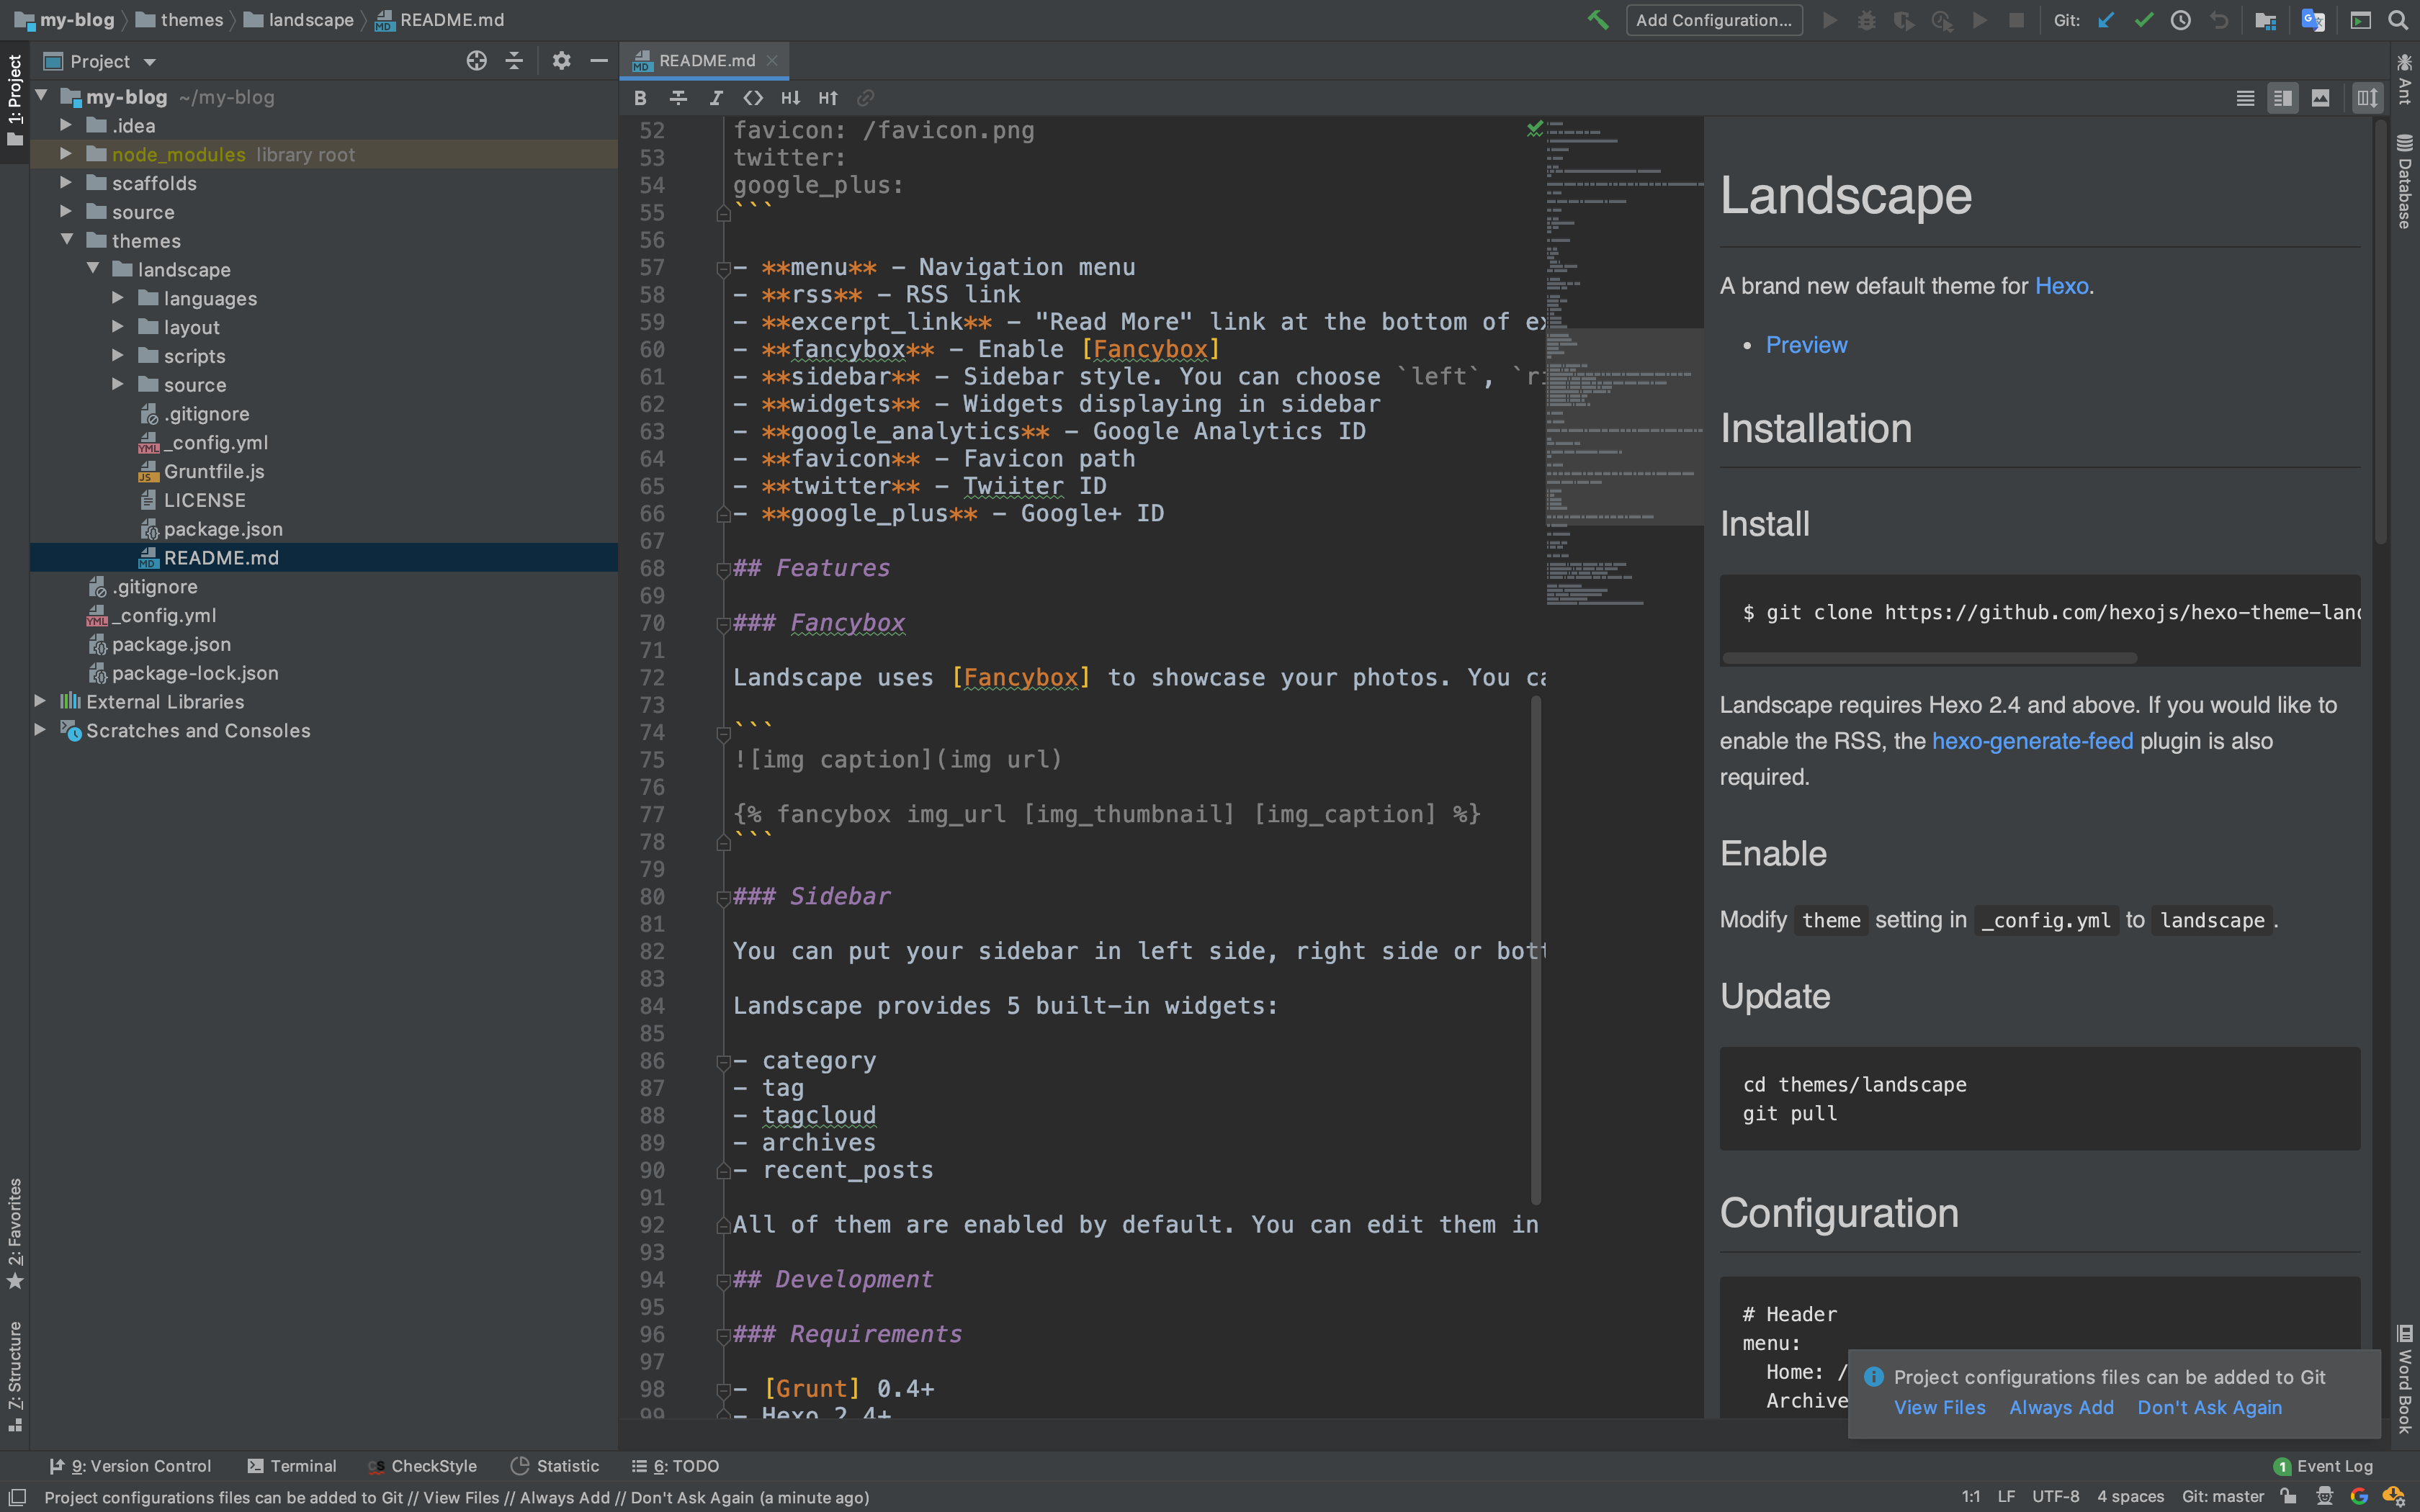Switch to editor-only Markdown view mode
This screenshot has width=2420, height=1512.
point(2245,98)
